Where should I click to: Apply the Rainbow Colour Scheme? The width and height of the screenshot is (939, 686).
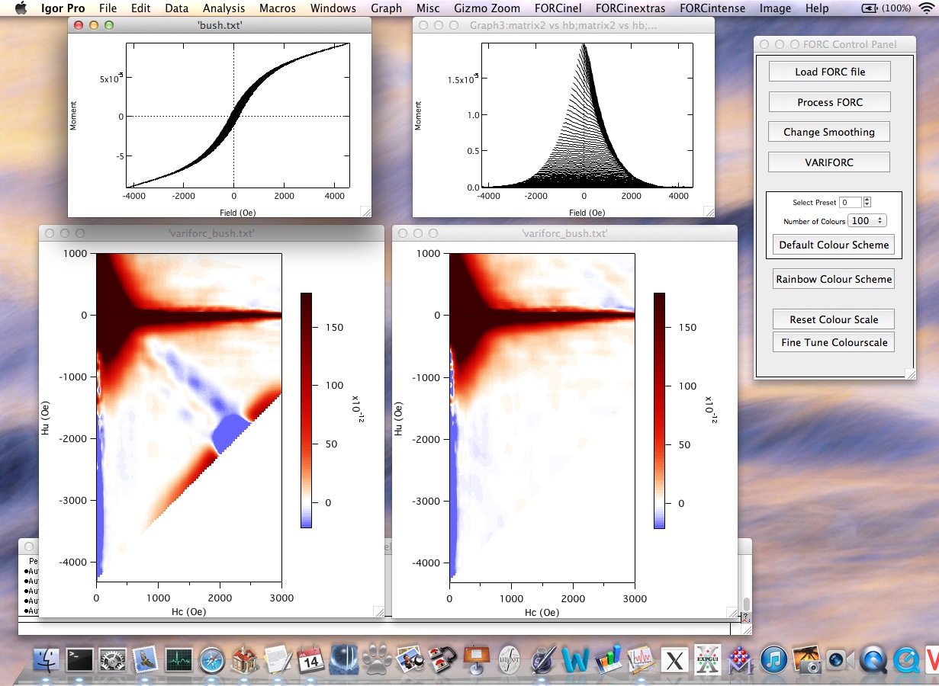(833, 279)
